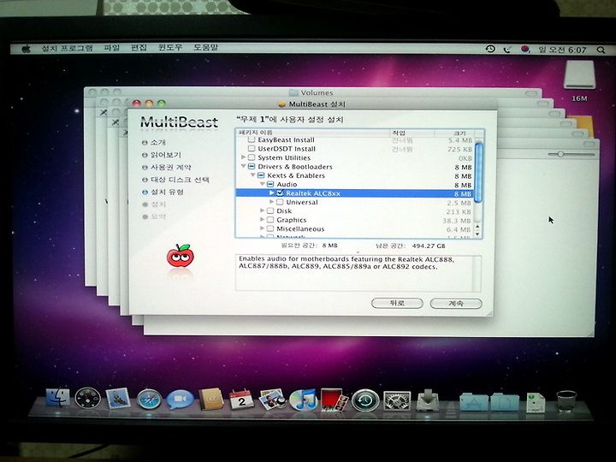Open Spotlight search magnifier
The width and height of the screenshot is (616, 462).
coord(601,50)
